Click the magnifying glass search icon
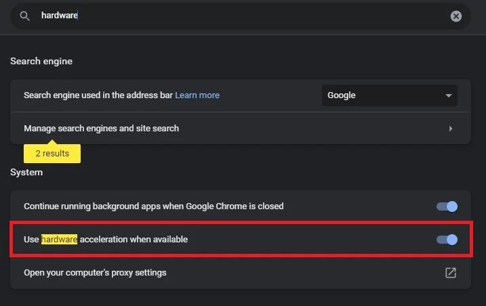Screen dimensions: 486x306 [24, 16]
